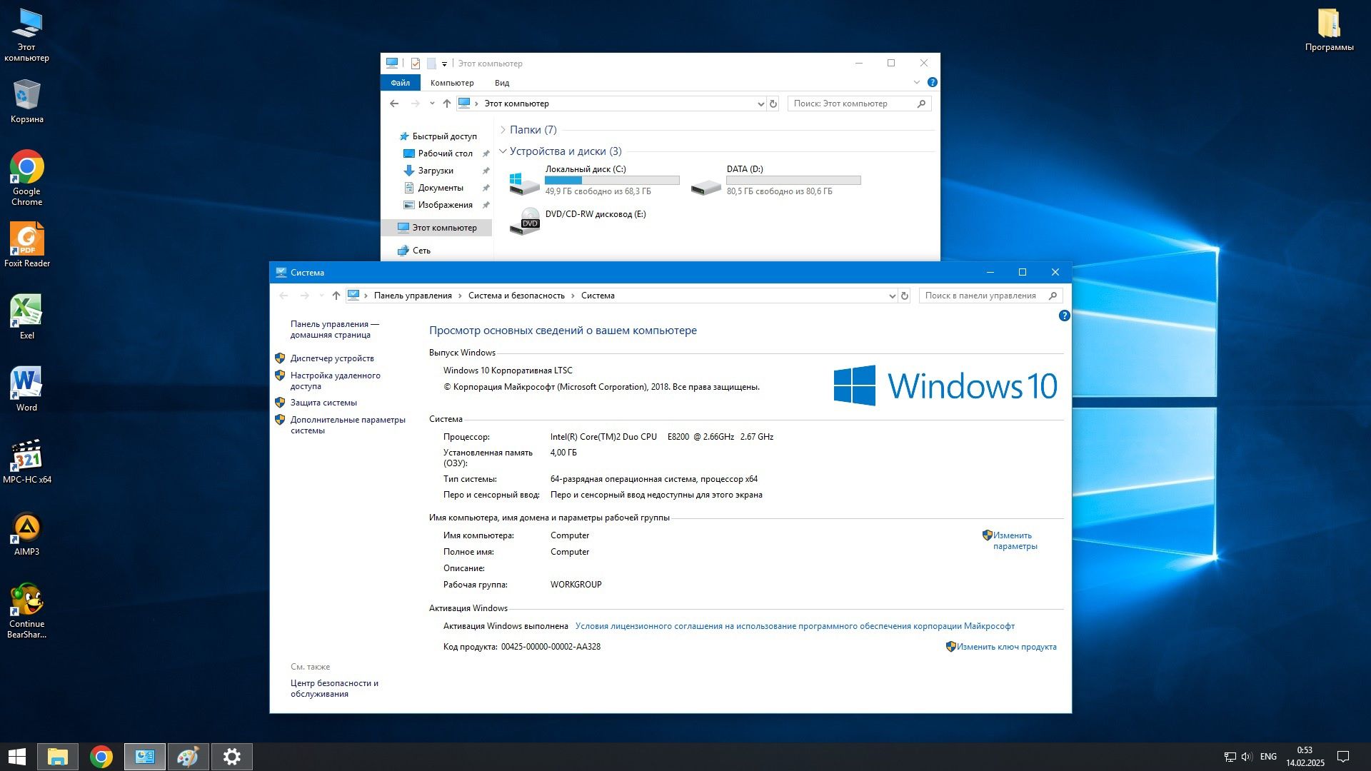The height and width of the screenshot is (771, 1371).
Task: Open the Компьютер ribbon tab
Action: pos(452,83)
